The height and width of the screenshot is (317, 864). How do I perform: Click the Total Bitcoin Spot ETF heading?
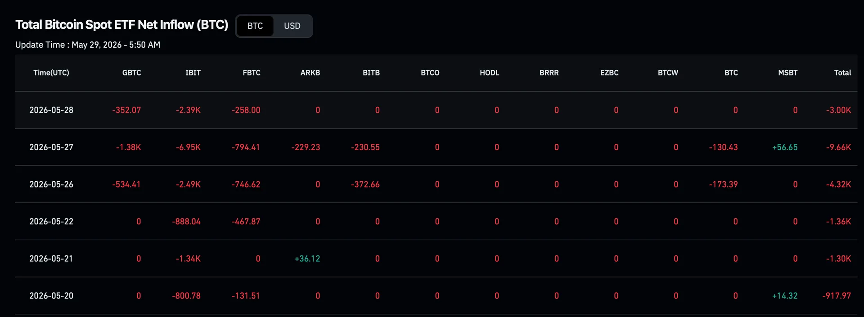tap(122, 25)
